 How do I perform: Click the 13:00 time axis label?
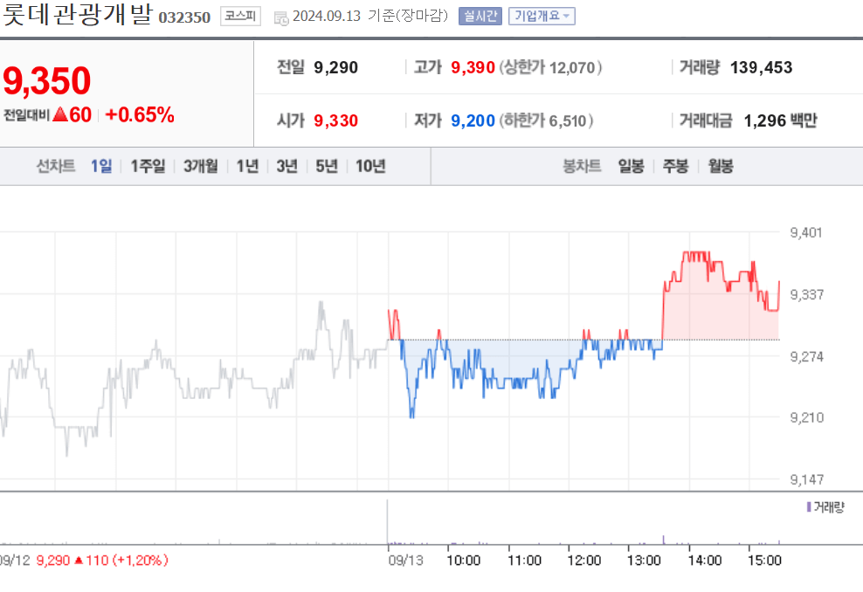(x=644, y=561)
